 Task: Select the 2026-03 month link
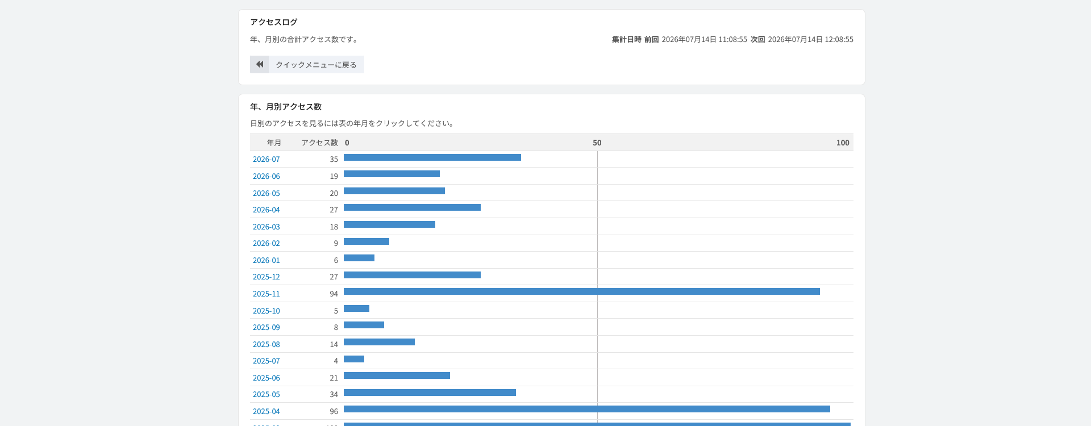tap(266, 227)
